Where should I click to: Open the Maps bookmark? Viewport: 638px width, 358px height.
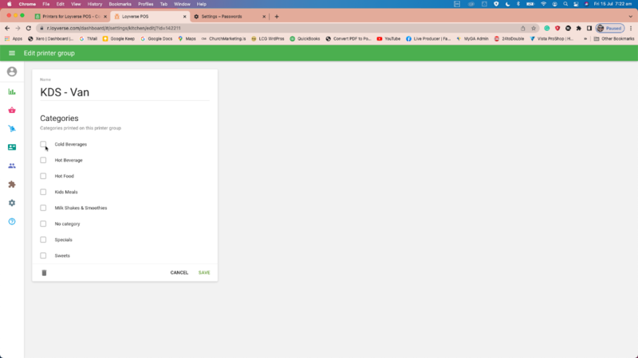pyautogui.click(x=187, y=39)
